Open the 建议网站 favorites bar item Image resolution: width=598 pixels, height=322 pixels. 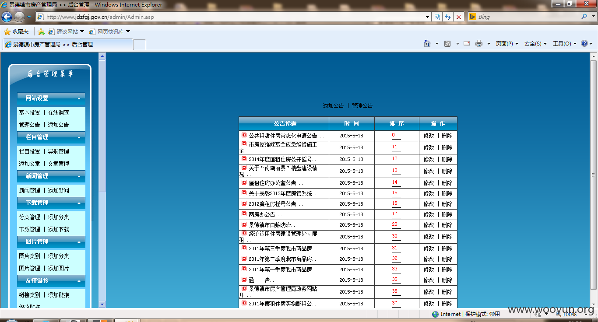click(x=66, y=31)
